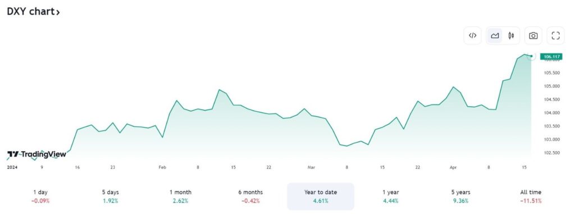Expand the chevron next to DXY chart
The image size is (575, 214).
(58, 12)
